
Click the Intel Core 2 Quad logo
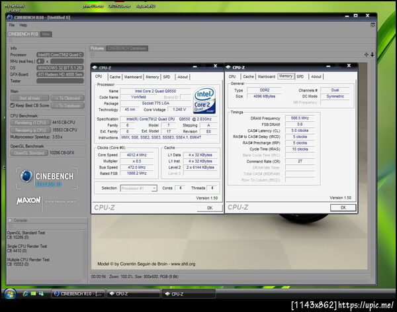[204, 101]
